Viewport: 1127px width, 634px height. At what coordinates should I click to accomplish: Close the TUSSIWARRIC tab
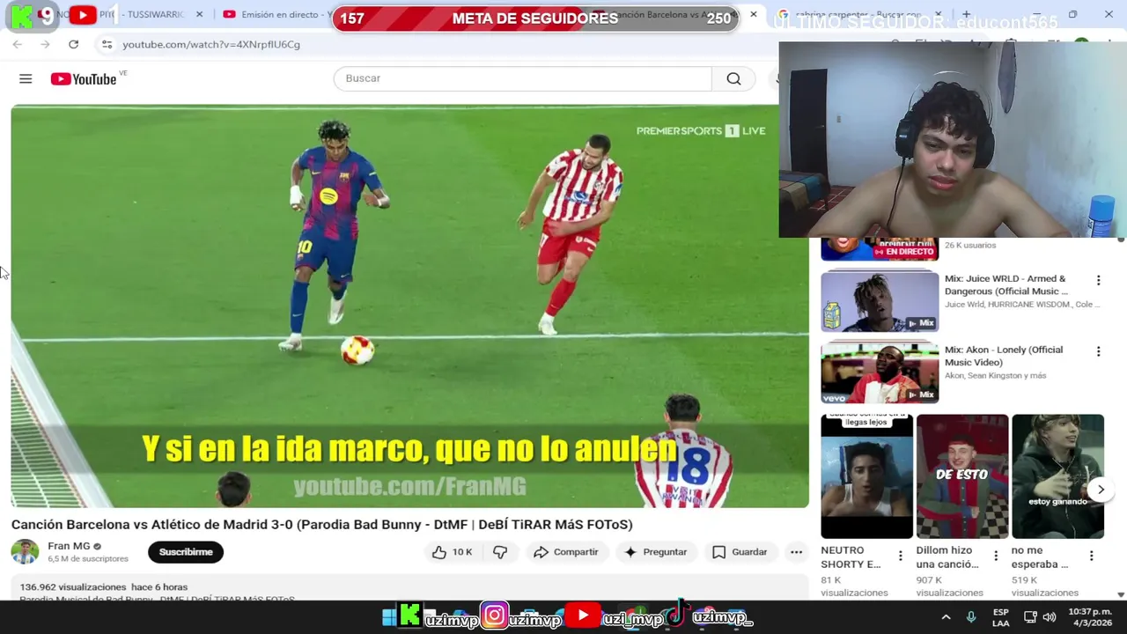(199, 14)
